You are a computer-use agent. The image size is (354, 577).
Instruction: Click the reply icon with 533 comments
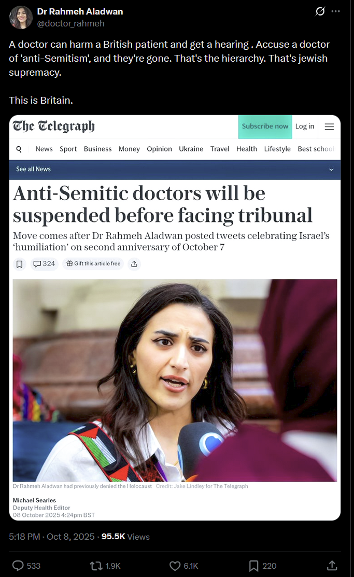click(18, 566)
